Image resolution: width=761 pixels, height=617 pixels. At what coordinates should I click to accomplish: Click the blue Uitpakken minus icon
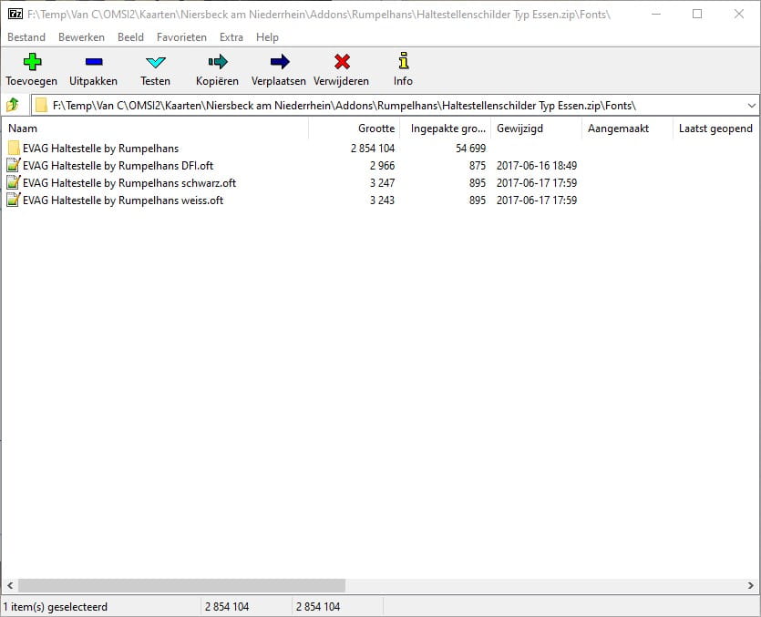click(94, 62)
